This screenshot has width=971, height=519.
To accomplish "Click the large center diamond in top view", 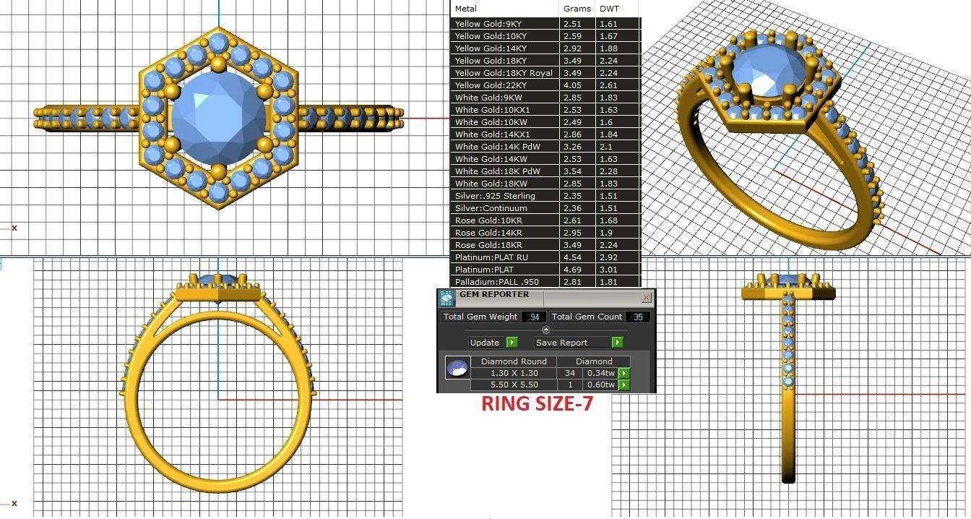I will (x=219, y=118).
